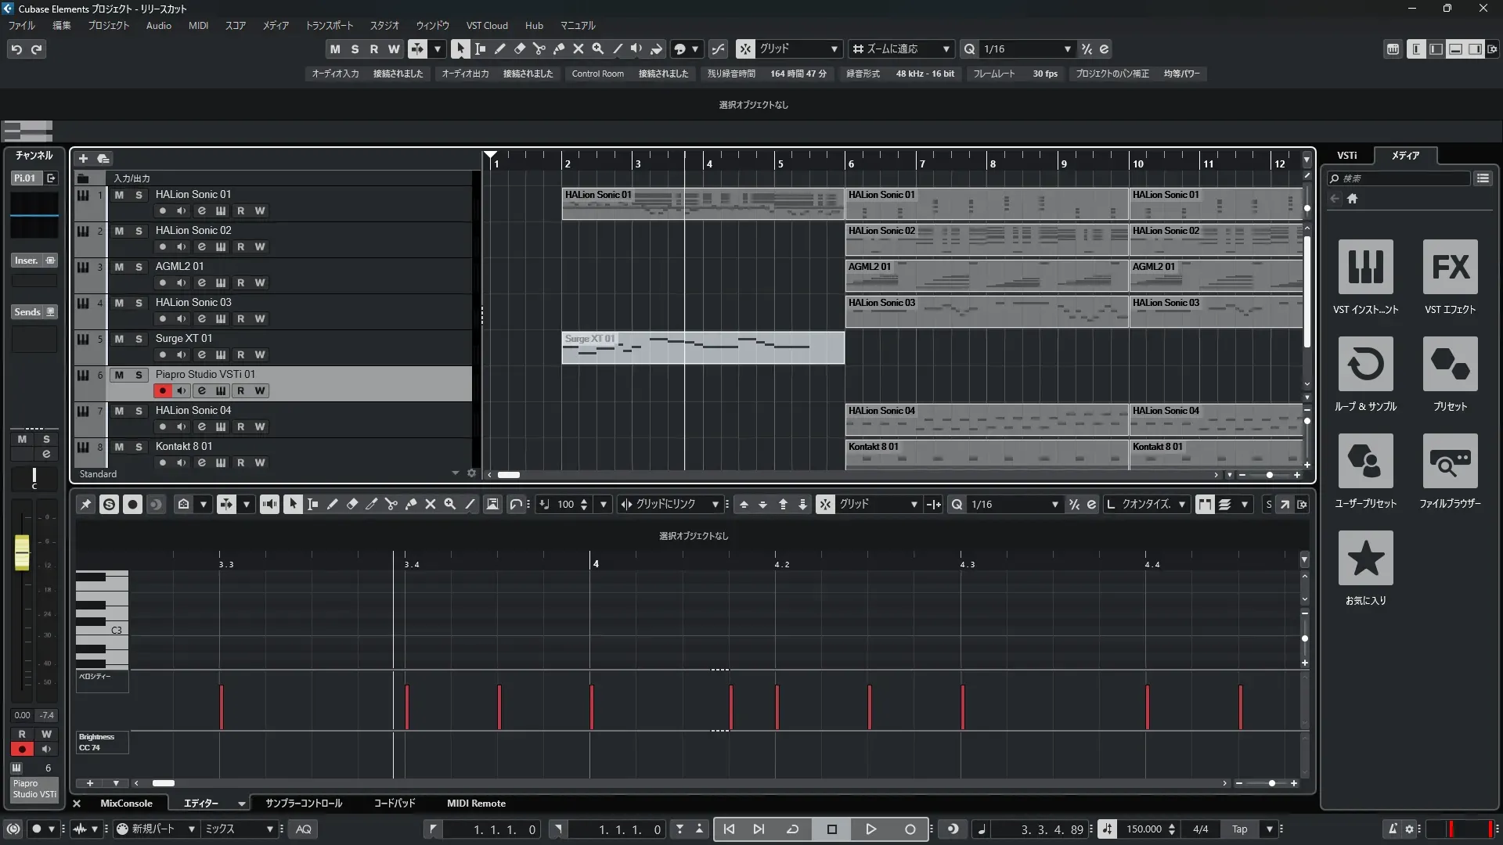Image resolution: width=1503 pixels, height=845 pixels.
Task: Select the Eraser tool in top toolbar
Action: tap(519, 49)
